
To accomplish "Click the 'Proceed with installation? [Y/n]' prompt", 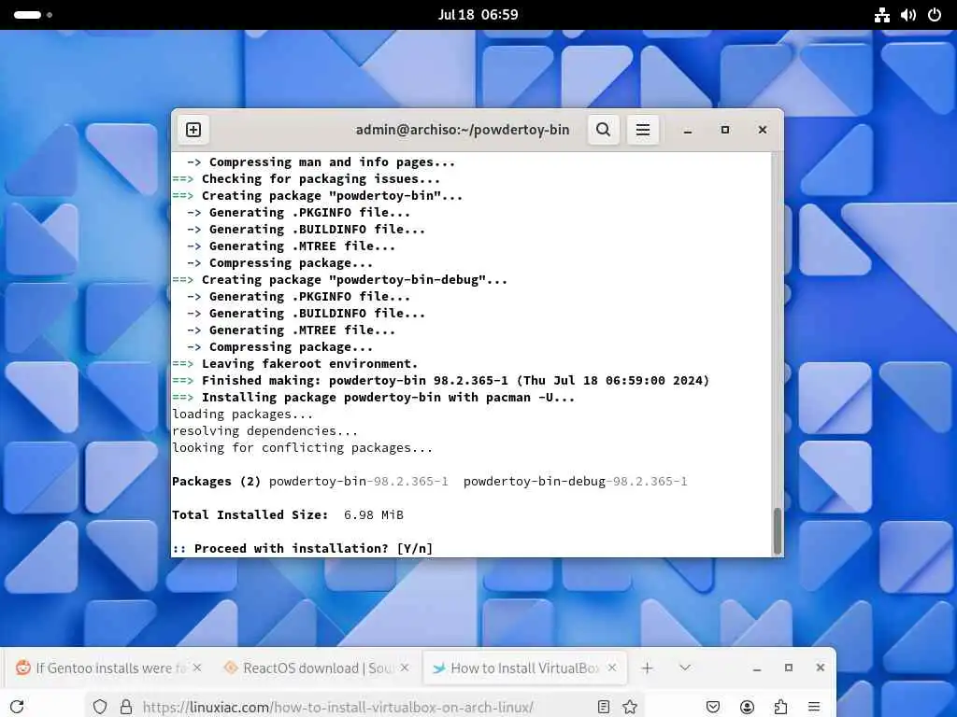I will coord(303,548).
